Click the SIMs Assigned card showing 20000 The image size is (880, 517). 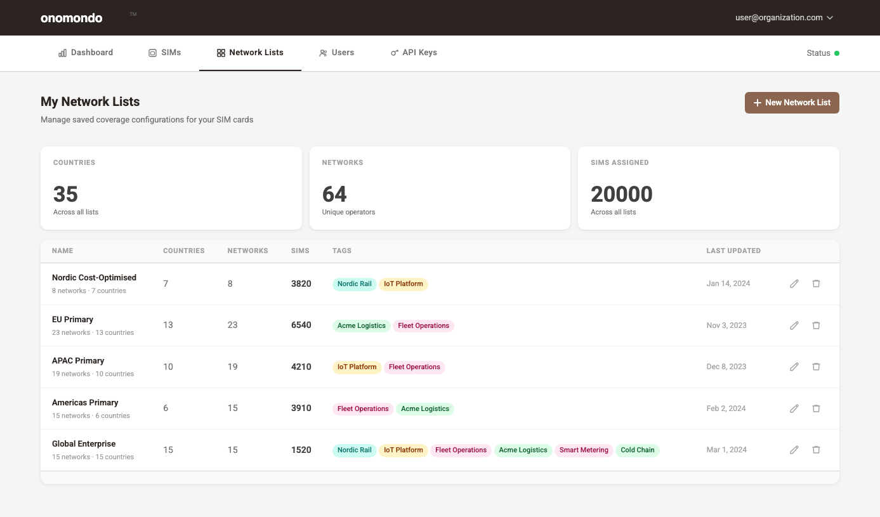(709, 188)
